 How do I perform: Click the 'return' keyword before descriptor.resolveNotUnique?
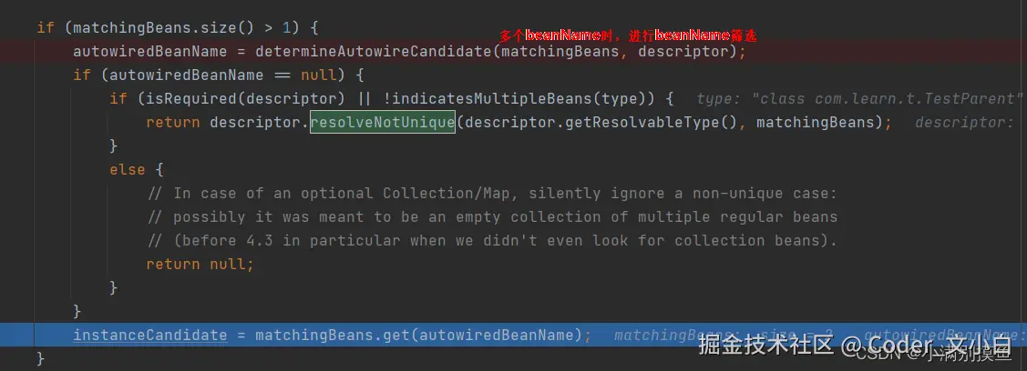point(173,122)
